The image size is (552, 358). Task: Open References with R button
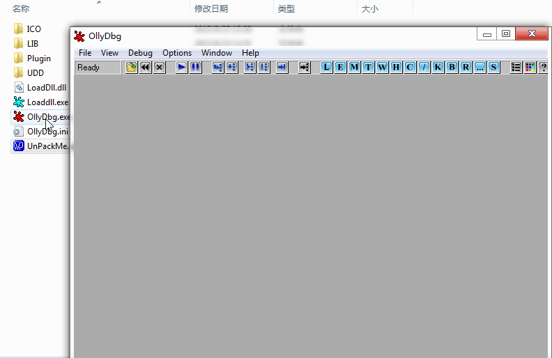tap(466, 67)
